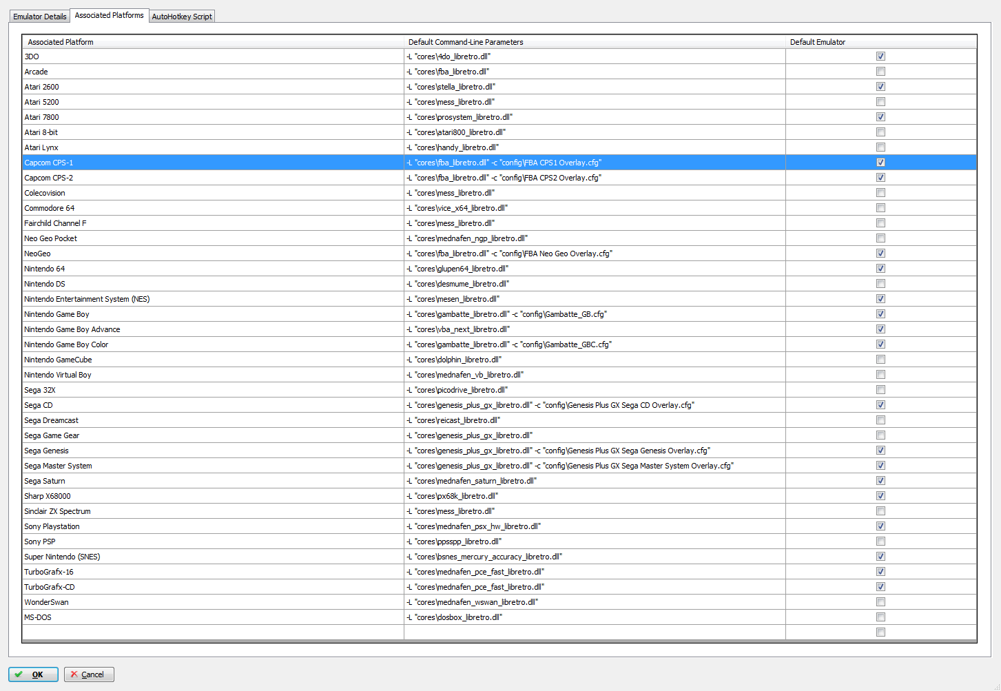Uncheck Default Emulator for Nintendo 64

click(880, 269)
